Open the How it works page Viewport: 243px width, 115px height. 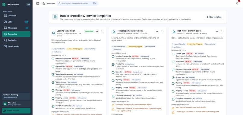coord(16,46)
